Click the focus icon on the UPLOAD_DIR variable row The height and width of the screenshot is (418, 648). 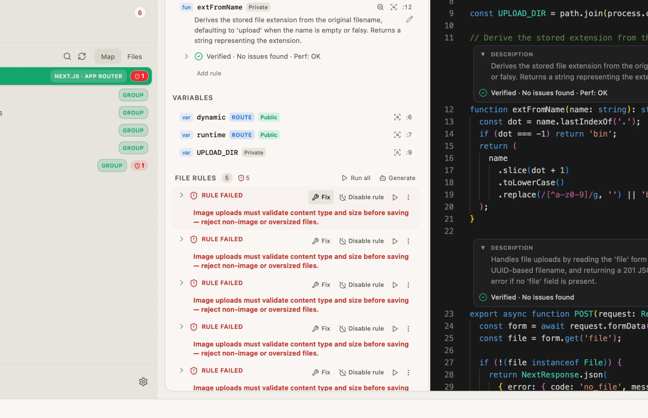tap(397, 153)
